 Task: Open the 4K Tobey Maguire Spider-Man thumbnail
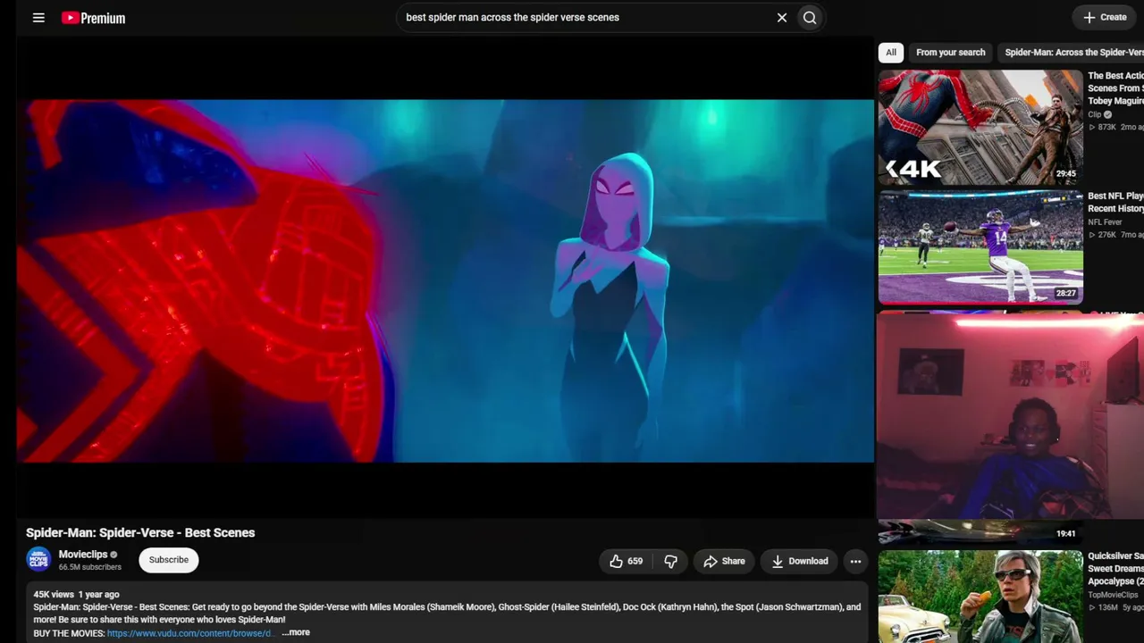[x=980, y=127]
